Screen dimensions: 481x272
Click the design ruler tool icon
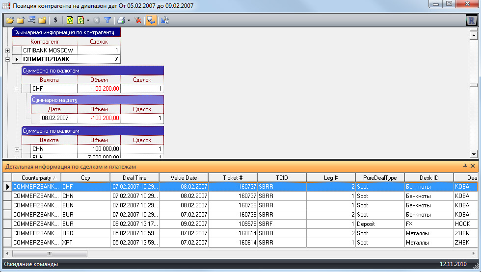point(165,20)
